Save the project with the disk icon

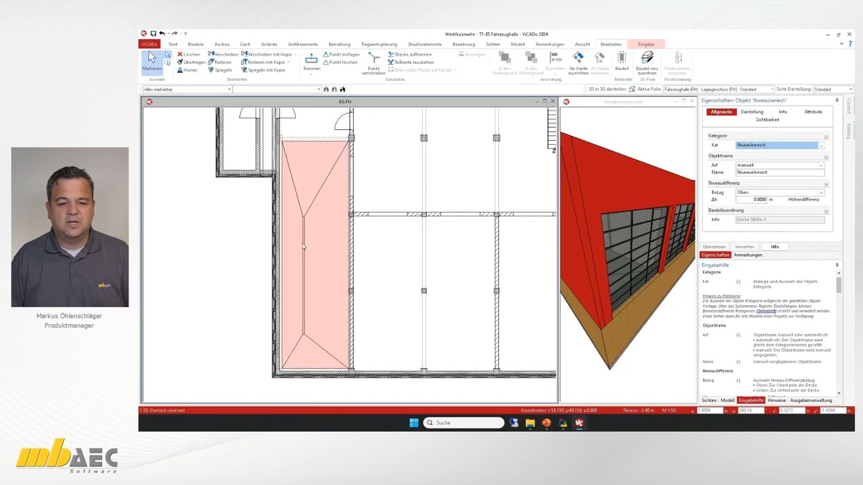pos(153,33)
